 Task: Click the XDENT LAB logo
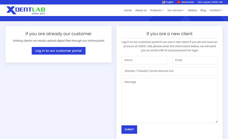[x=26, y=10]
